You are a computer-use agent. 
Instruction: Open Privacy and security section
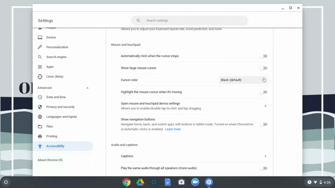(x=61, y=107)
